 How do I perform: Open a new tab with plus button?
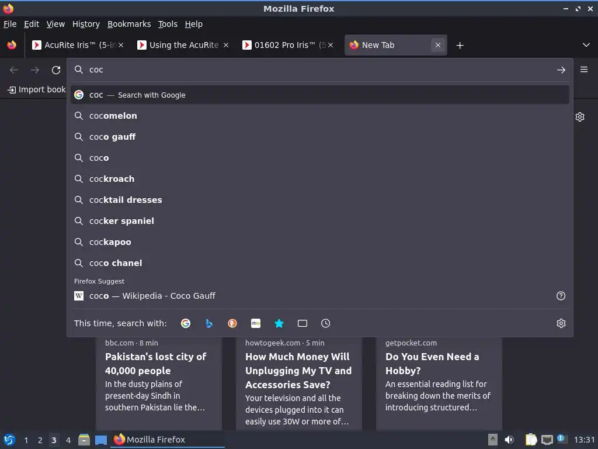[460, 46]
